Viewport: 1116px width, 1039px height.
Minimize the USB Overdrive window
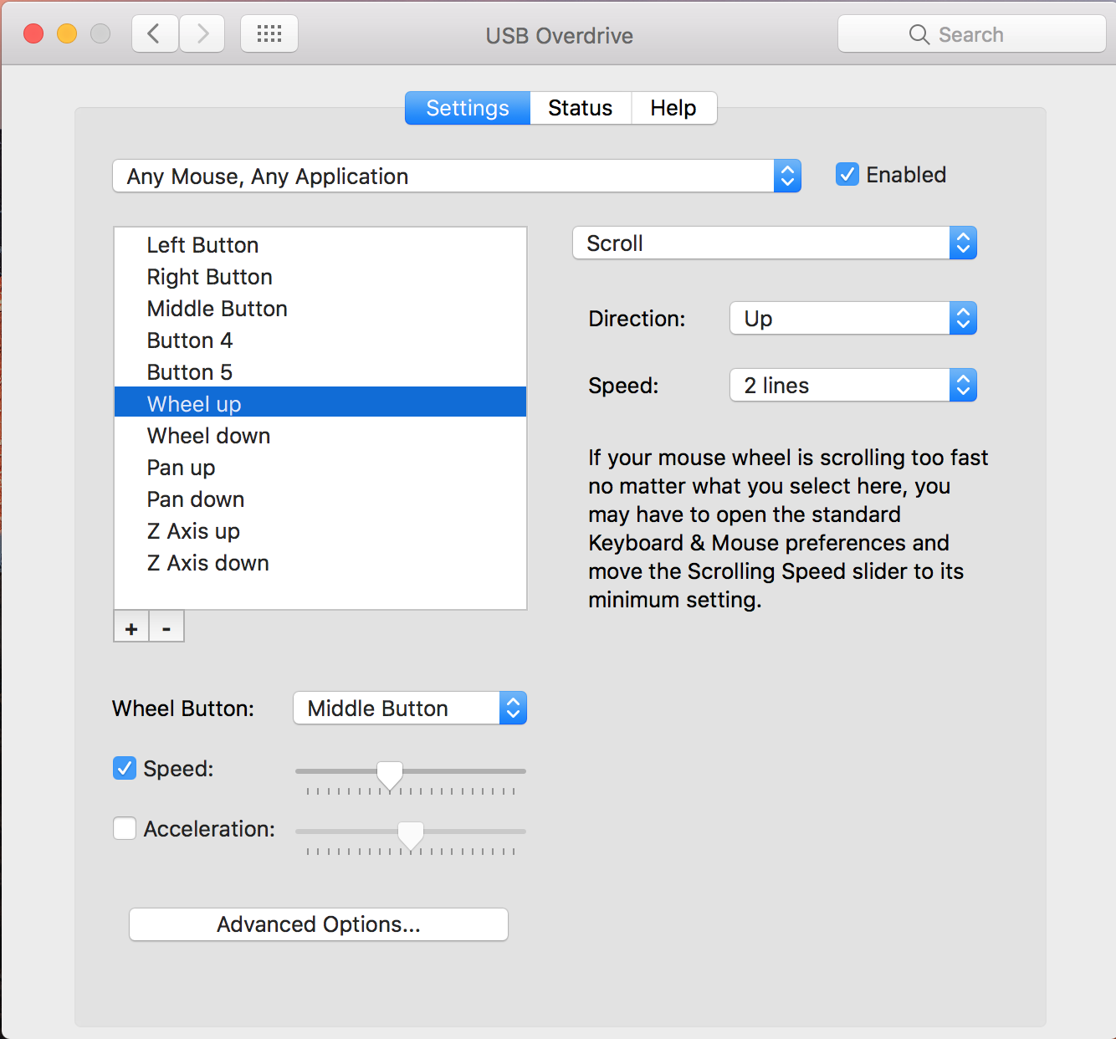coord(67,34)
